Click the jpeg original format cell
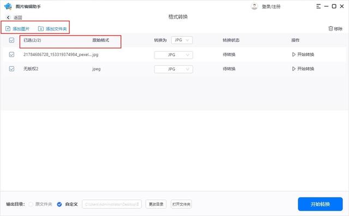Image resolution: width=349 pixels, height=216 pixels. tap(96, 69)
